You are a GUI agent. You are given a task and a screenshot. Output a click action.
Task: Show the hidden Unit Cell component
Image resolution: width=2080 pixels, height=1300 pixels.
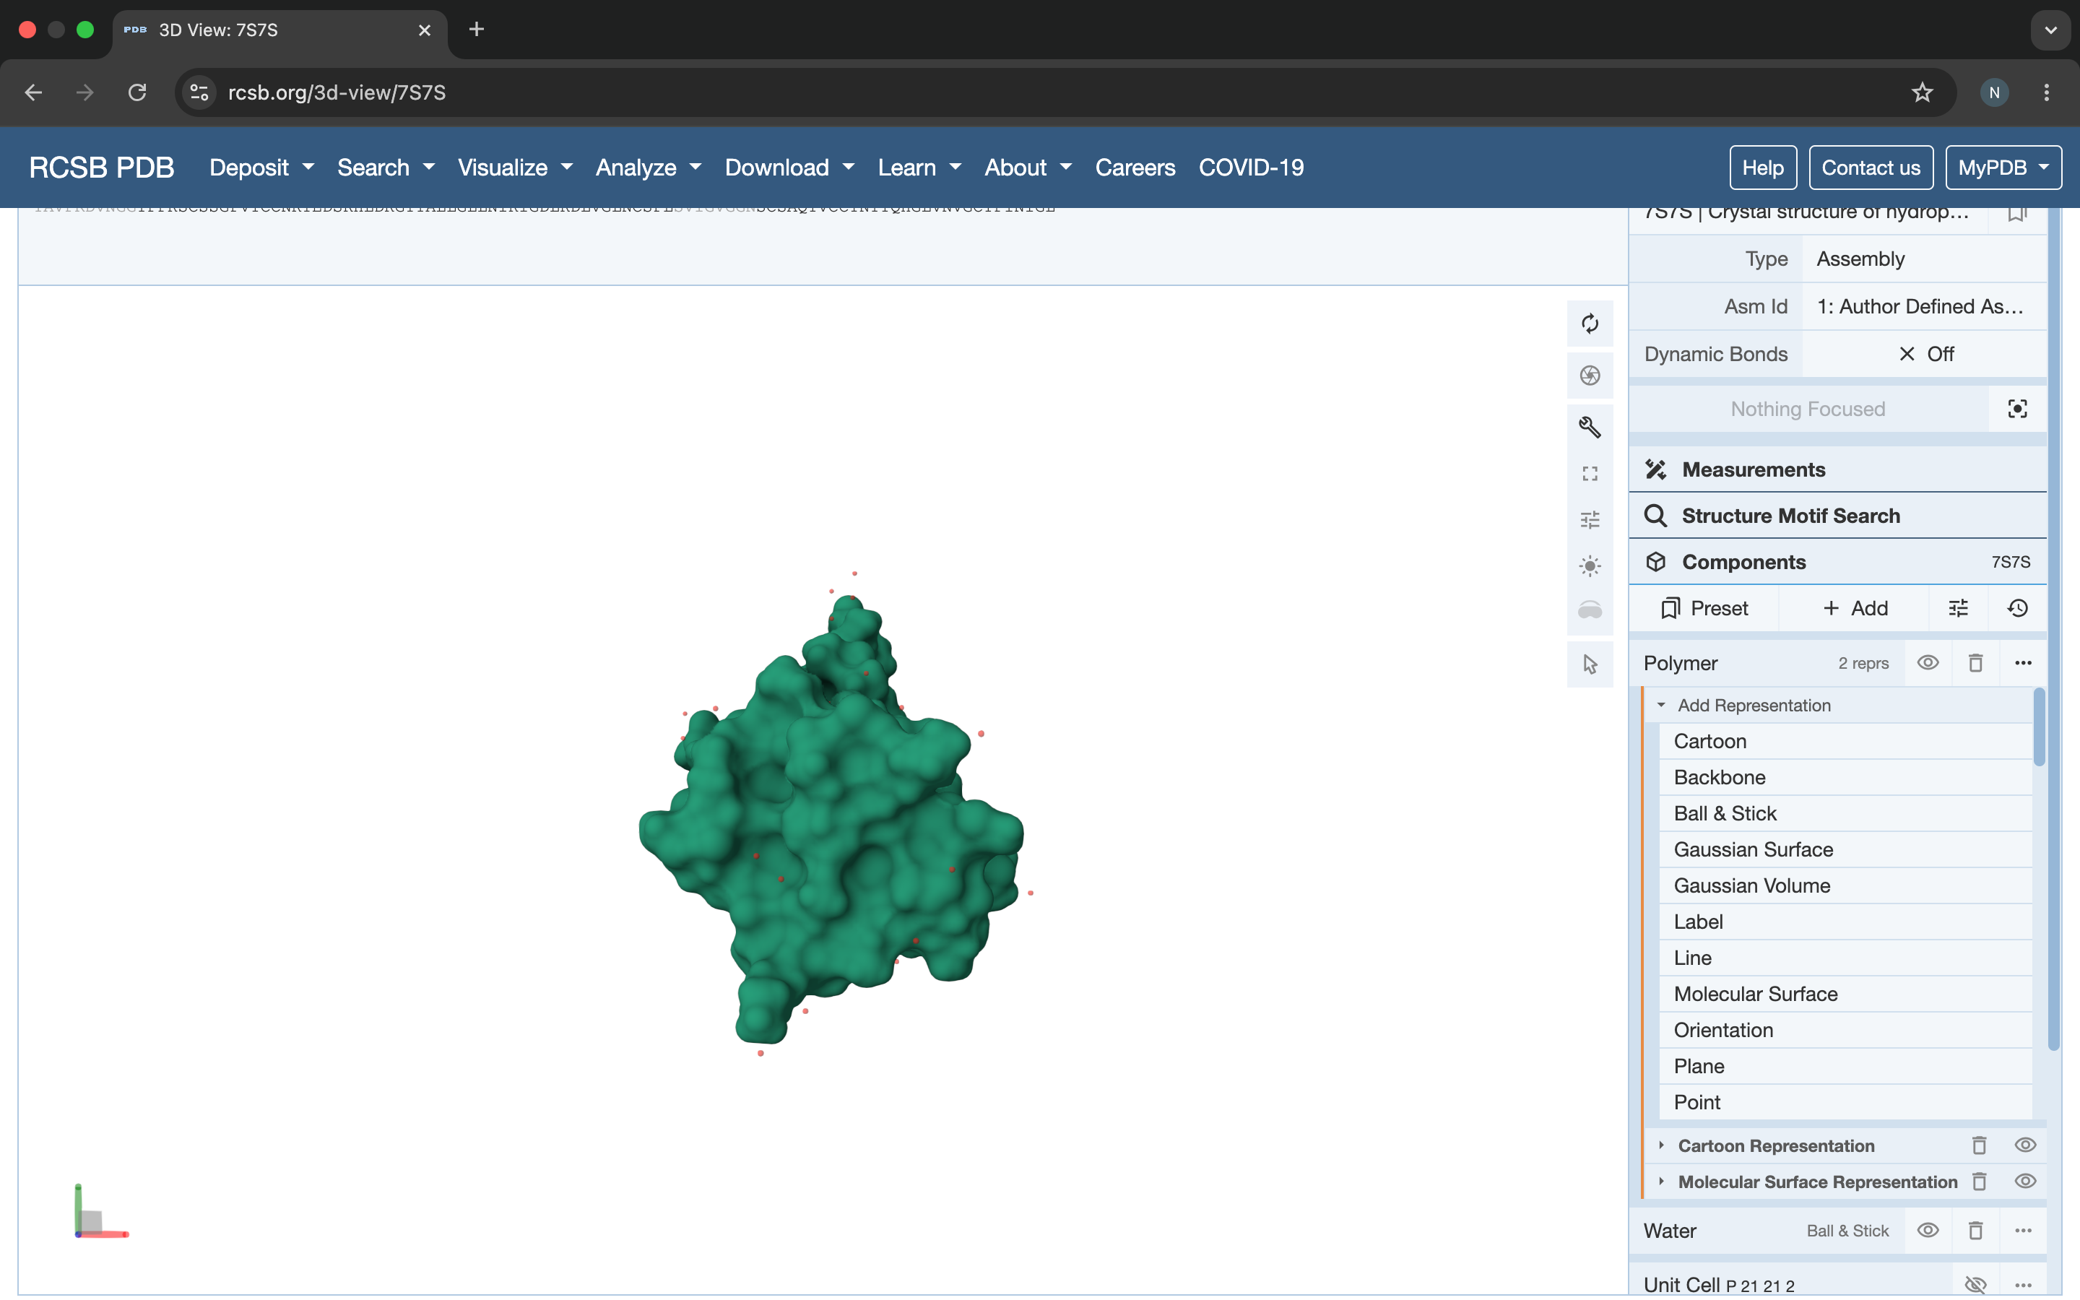point(1975,1285)
